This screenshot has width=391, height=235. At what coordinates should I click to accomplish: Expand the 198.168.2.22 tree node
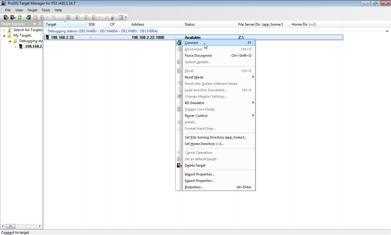pos(16,46)
